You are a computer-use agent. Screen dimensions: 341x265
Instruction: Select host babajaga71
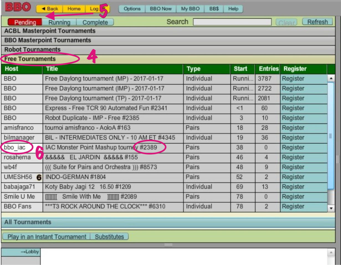[22, 187]
